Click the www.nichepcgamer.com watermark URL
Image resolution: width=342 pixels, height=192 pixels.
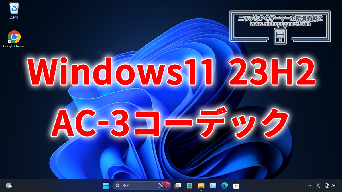280,24
